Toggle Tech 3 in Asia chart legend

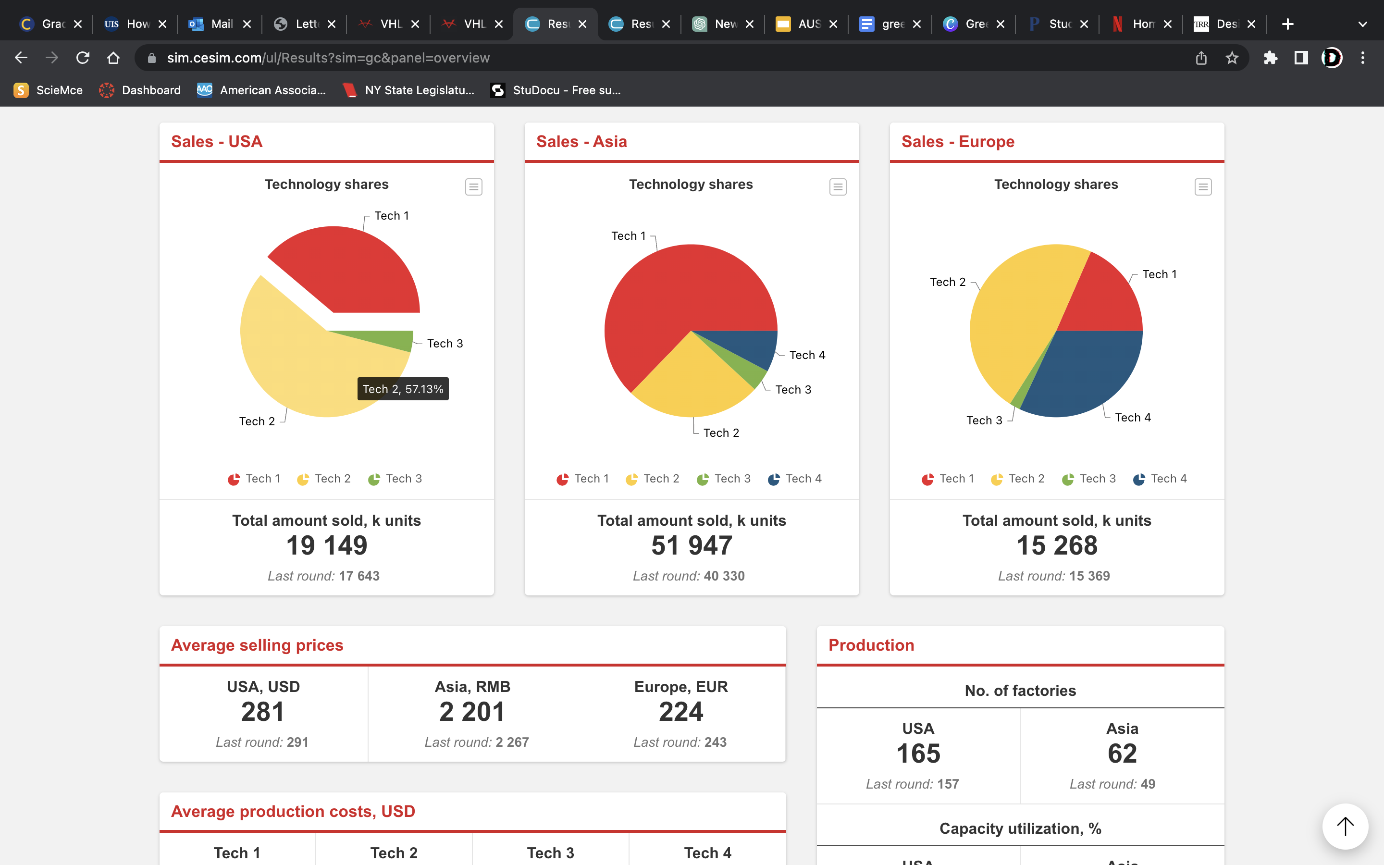click(x=723, y=479)
